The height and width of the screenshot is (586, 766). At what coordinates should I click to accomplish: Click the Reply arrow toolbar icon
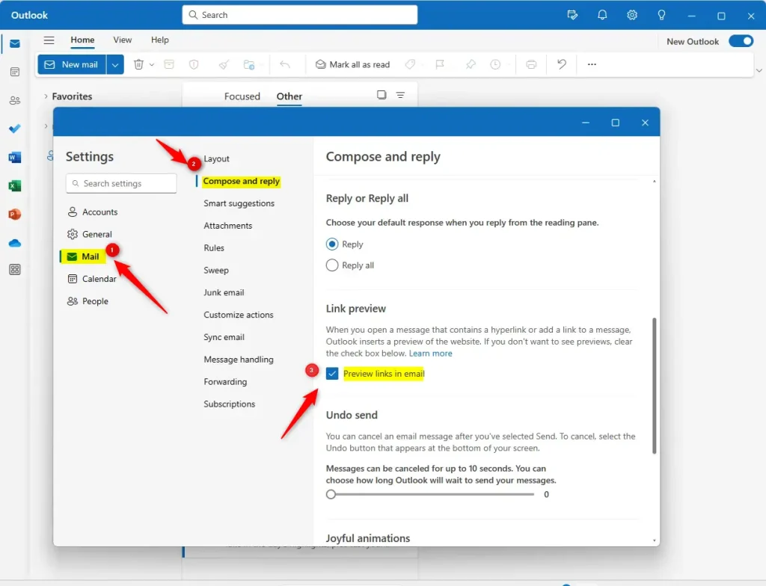285,64
